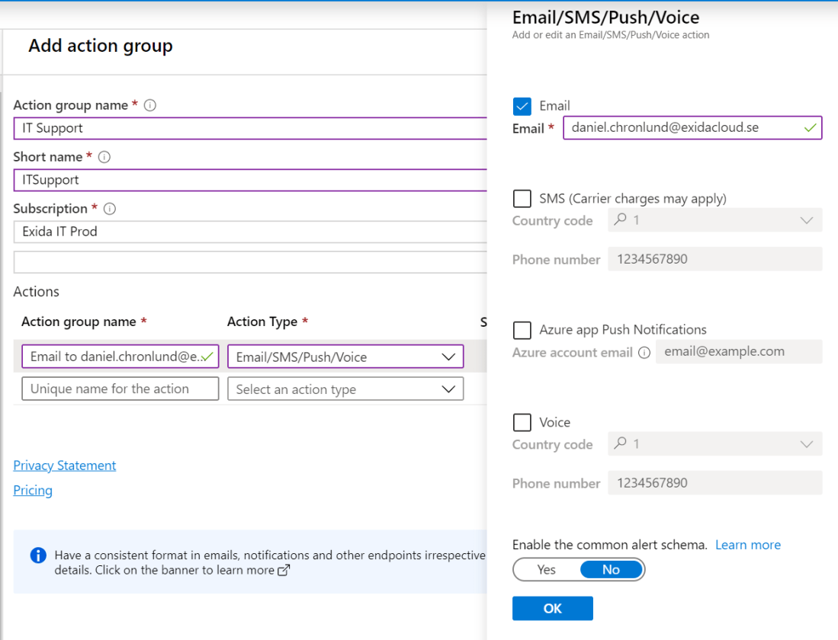The width and height of the screenshot is (838, 640).
Task: Click info icon beside Subscription label
Action: (x=110, y=209)
